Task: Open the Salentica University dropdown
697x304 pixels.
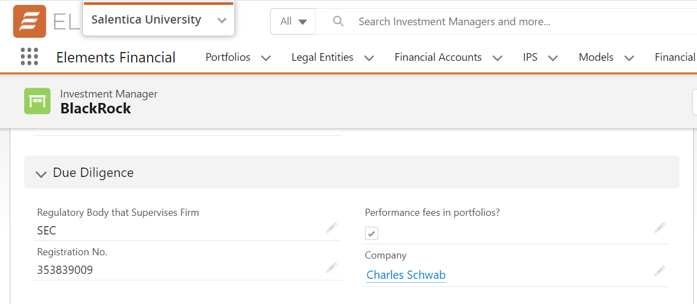Action: click(x=221, y=20)
